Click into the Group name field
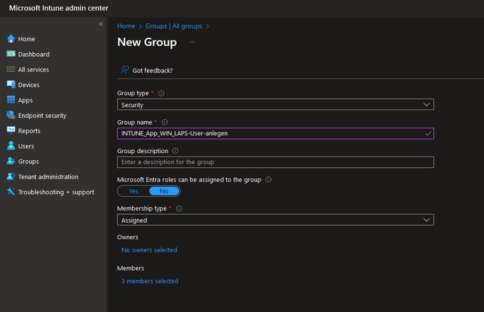The height and width of the screenshot is (312, 484). tap(275, 133)
